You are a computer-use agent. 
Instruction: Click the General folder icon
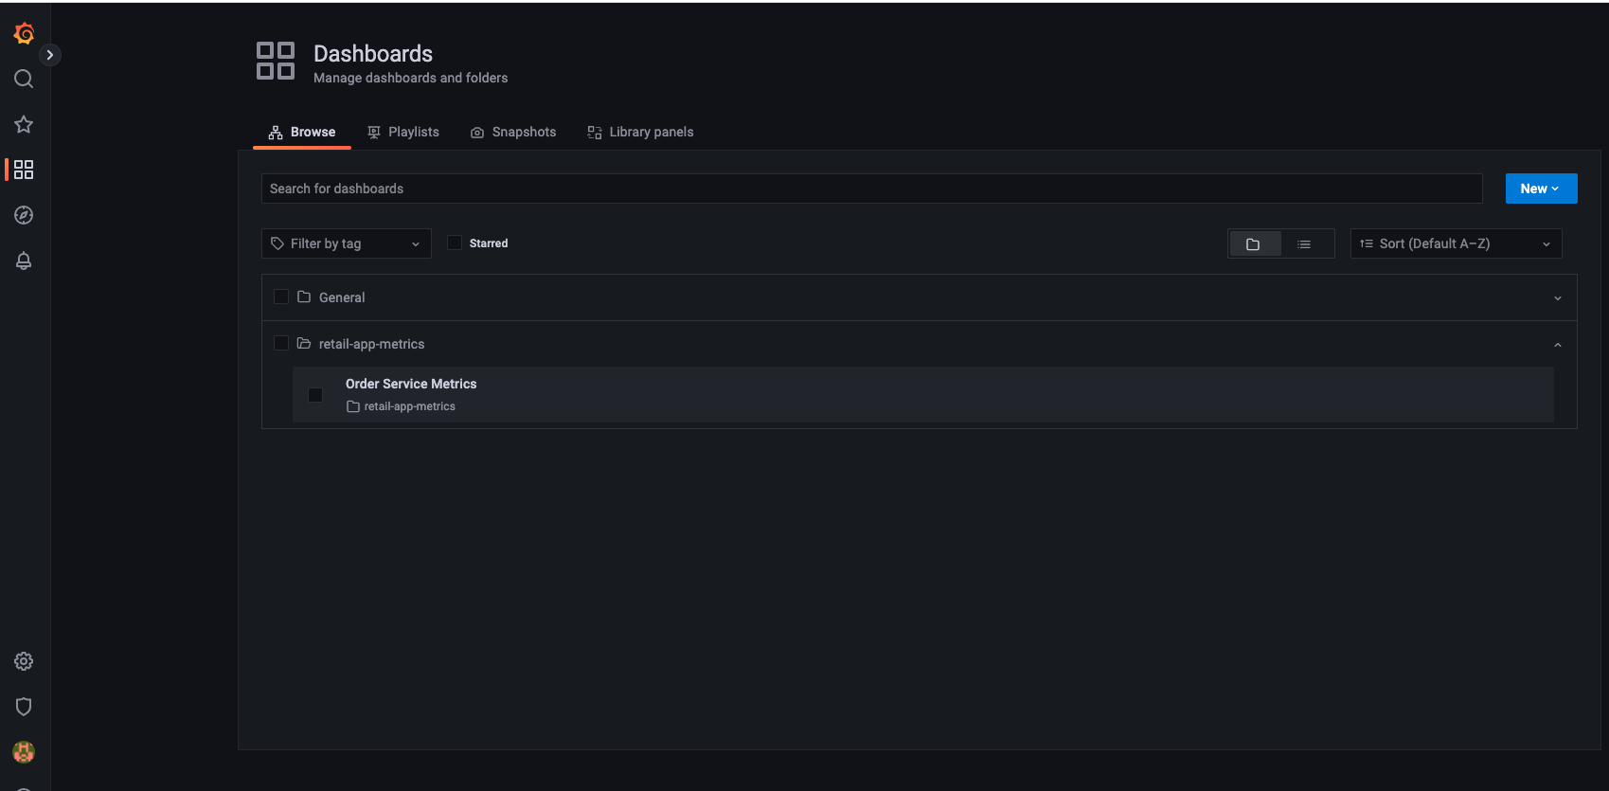point(304,297)
